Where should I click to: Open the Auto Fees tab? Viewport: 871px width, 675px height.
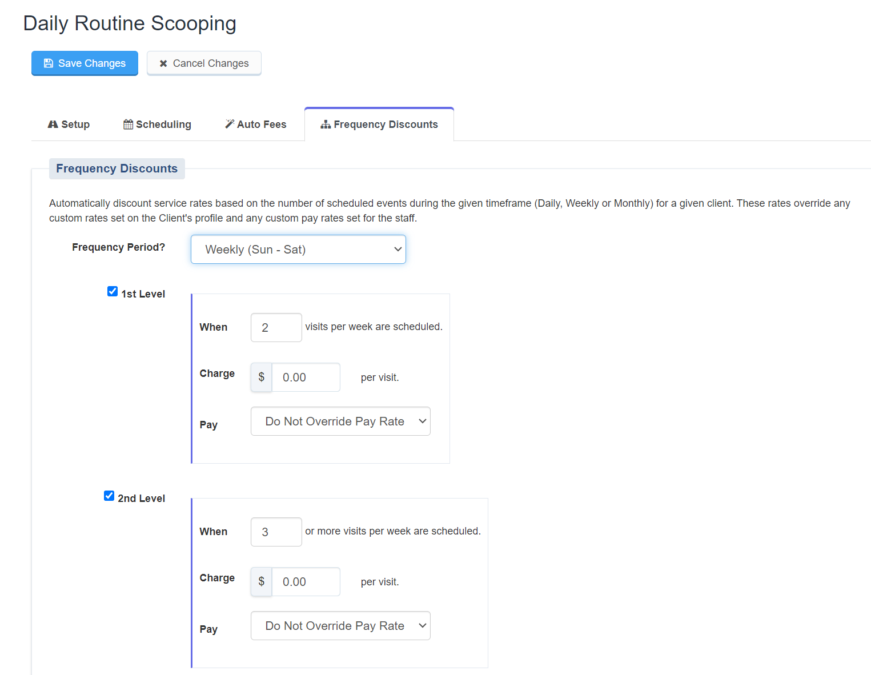(255, 124)
